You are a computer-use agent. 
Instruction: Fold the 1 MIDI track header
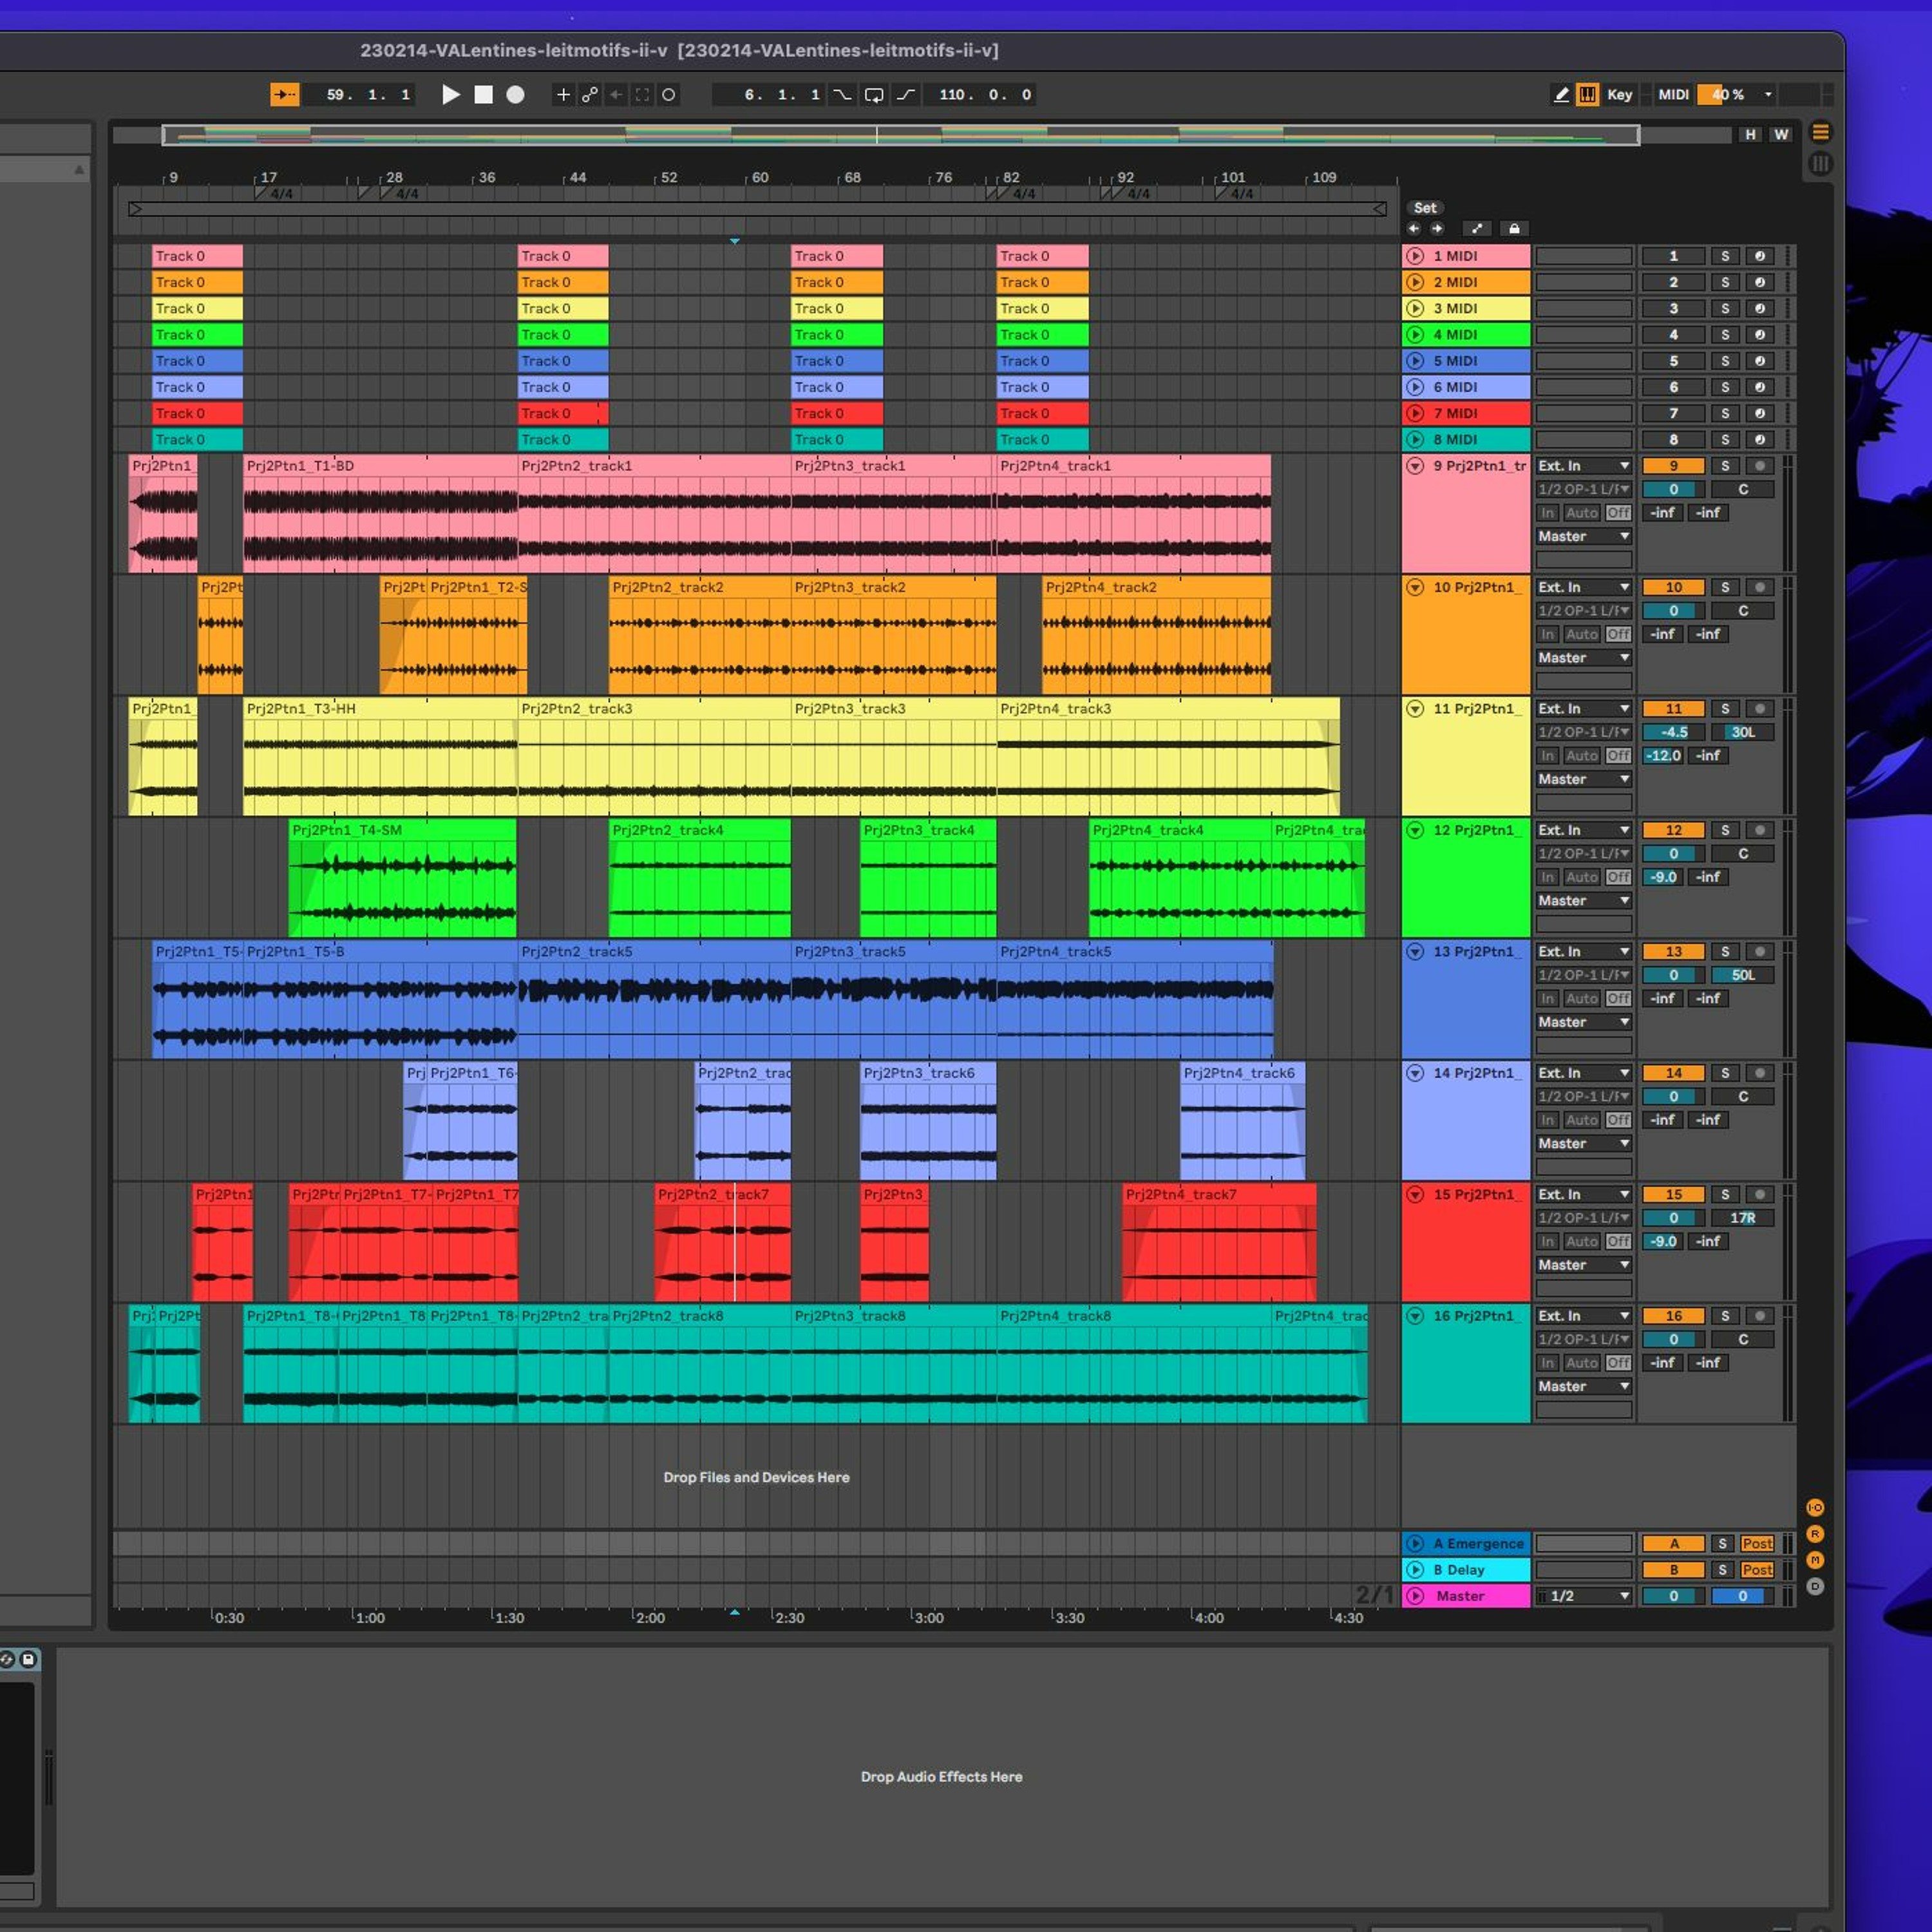[1415, 256]
